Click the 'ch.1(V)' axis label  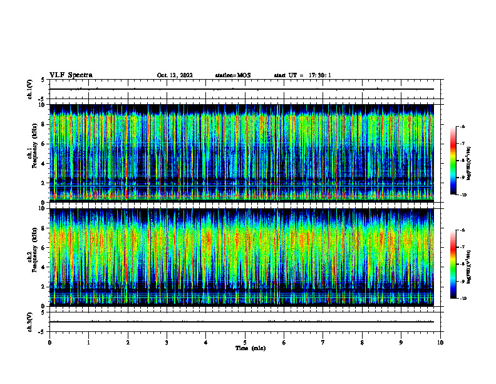(x=30, y=89)
